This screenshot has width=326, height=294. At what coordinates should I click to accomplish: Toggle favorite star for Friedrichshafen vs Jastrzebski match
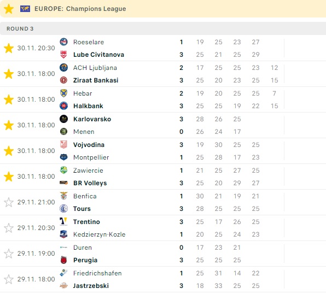9,279
